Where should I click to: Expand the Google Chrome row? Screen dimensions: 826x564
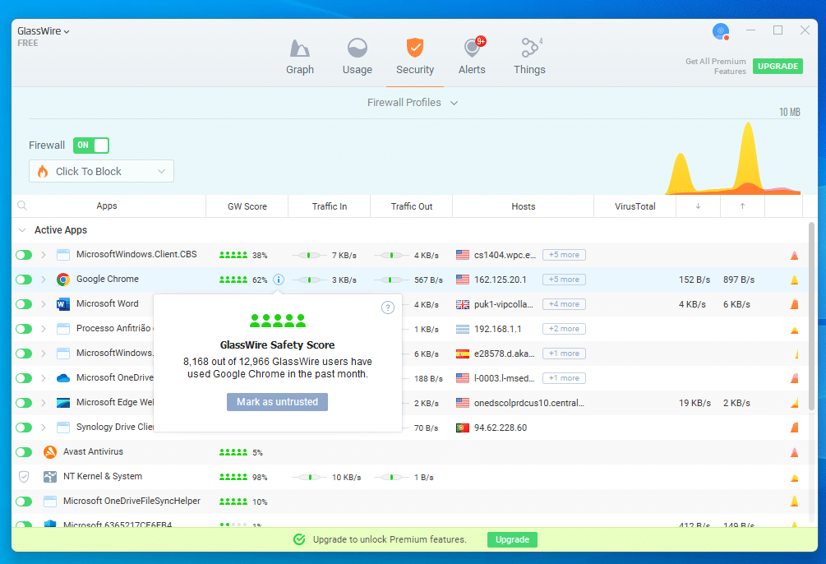pyautogui.click(x=44, y=280)
